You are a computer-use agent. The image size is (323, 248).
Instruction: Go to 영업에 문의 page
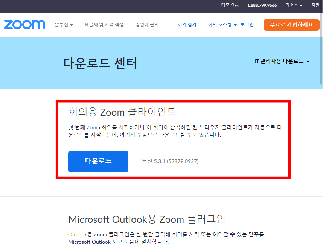pos(147,25)
